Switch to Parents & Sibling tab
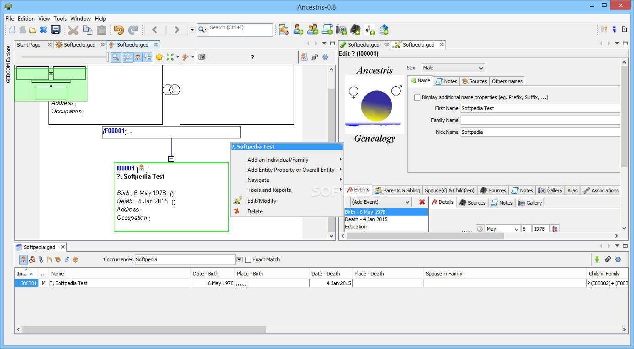Screen dimensions: 634x349 click(397, 190)
